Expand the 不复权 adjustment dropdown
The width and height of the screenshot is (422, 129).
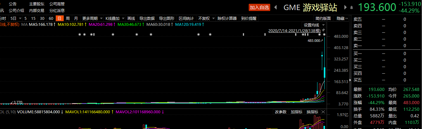tap(206, 18)
